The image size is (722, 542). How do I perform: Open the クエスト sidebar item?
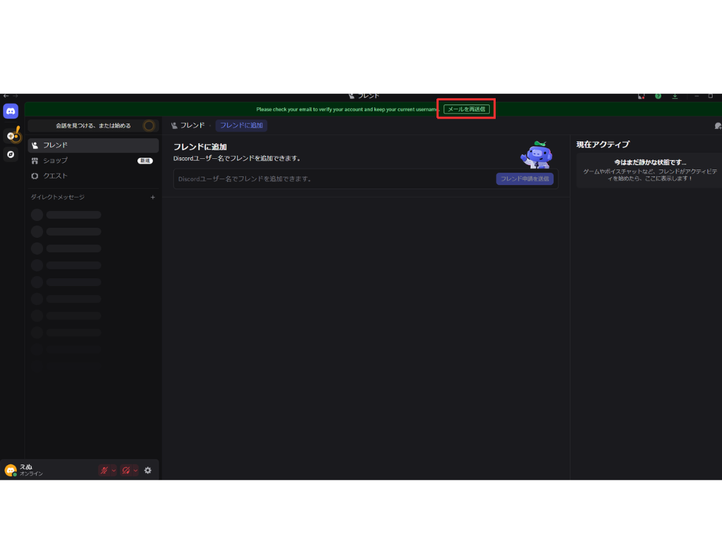coord(93,176)
